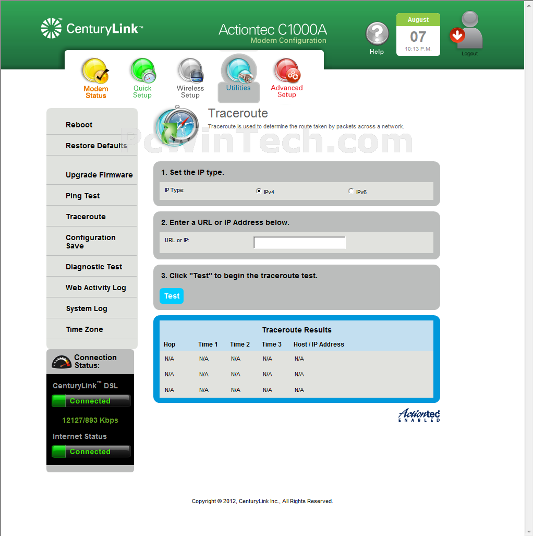
Task: Click the 12127/893 Kbps speed text
Action: point(90,420)
